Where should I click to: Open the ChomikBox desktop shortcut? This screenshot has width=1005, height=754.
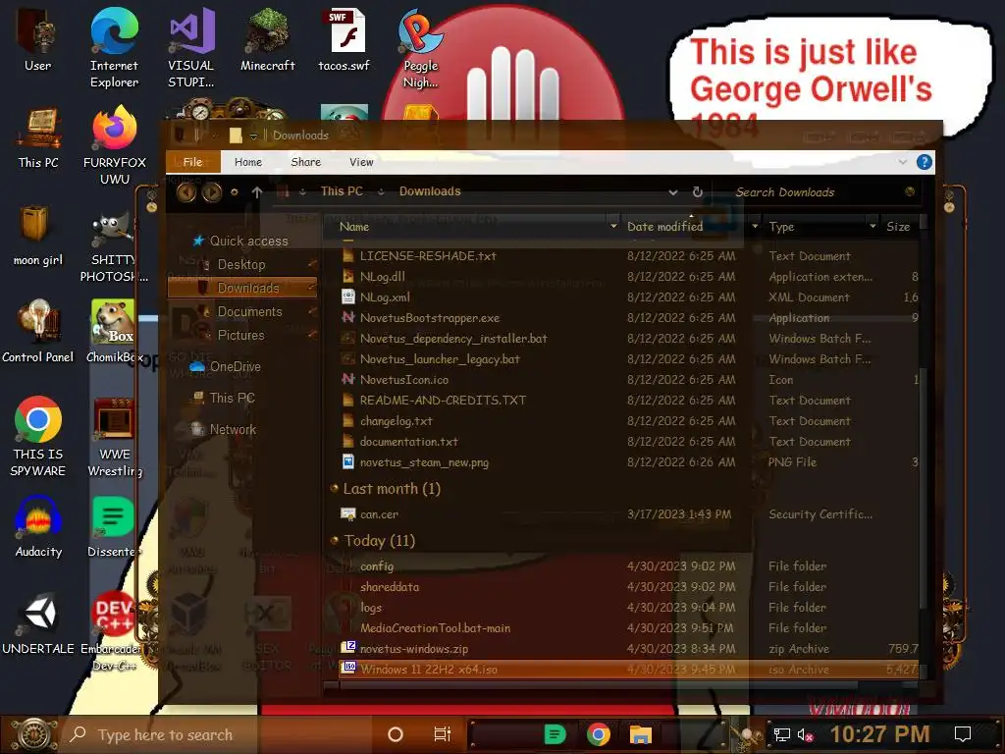(114, 331)
